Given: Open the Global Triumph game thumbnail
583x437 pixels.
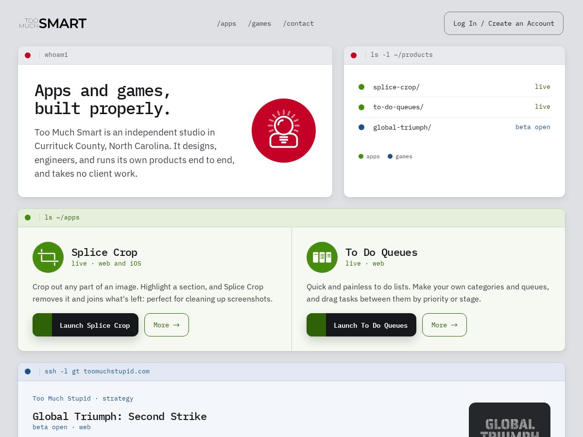Looking at the screenshot, I should coord(510,420).
